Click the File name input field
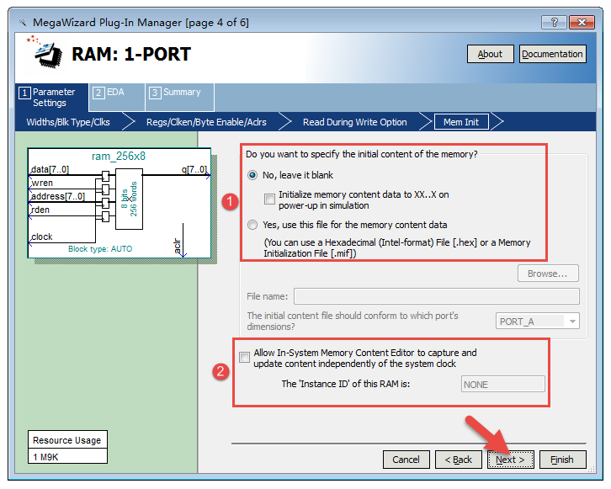611x489 pixels. [437, 296]
